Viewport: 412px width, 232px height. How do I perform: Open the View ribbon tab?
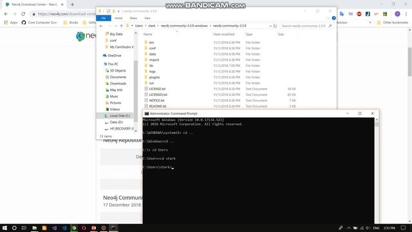coord(147,18)
